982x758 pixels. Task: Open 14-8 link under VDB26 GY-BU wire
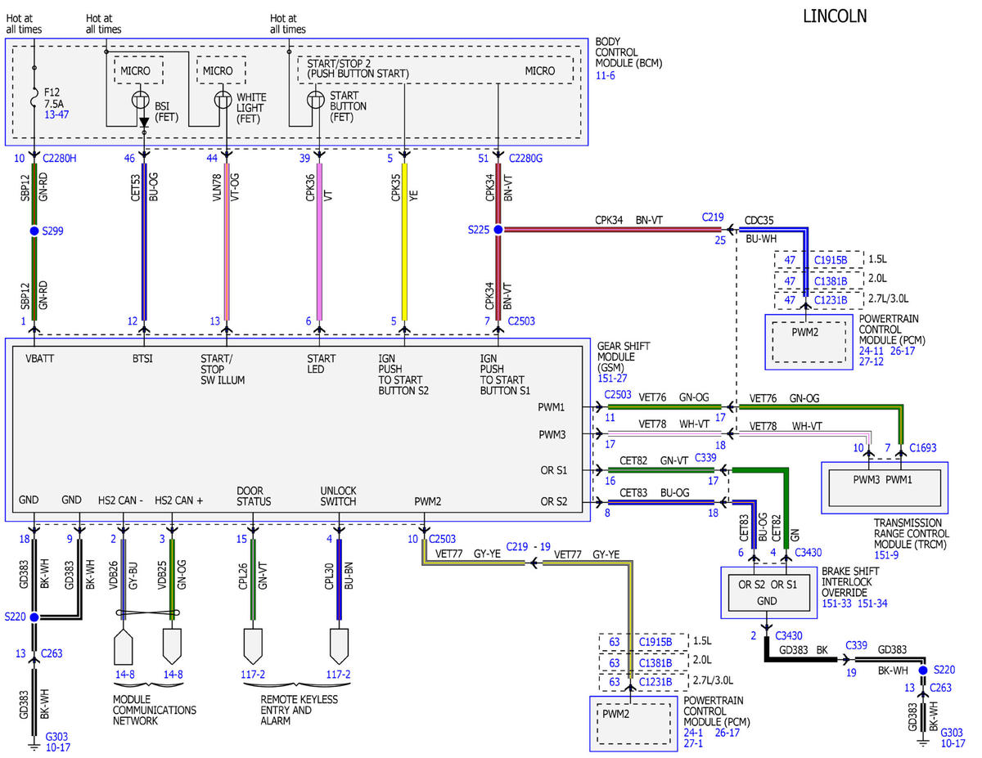click(x=126, y=675)
